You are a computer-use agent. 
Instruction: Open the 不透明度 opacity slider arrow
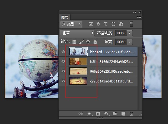point(129,33)
